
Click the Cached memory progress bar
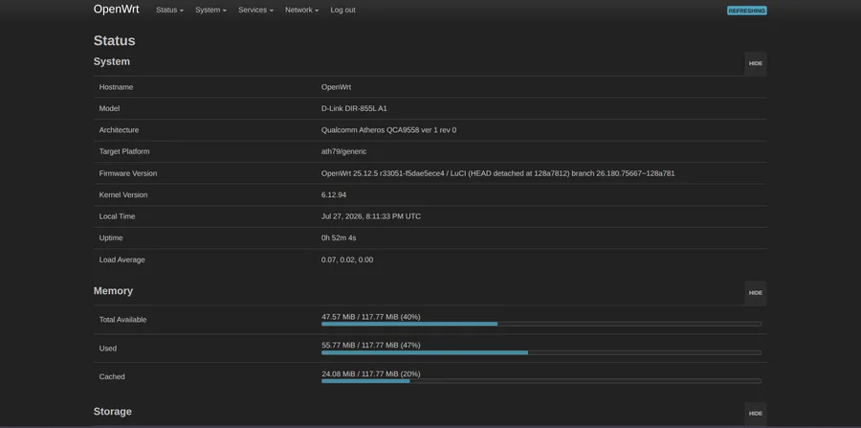[541, 381]
